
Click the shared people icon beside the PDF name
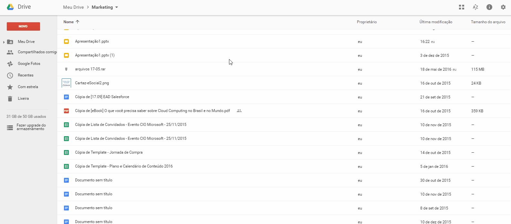239,111
